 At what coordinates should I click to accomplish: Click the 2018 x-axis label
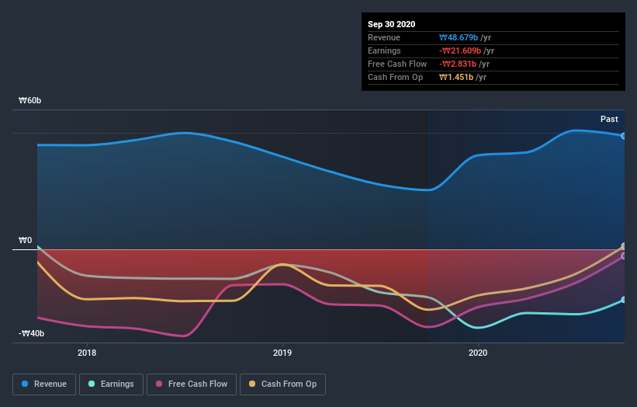(87, 353)
